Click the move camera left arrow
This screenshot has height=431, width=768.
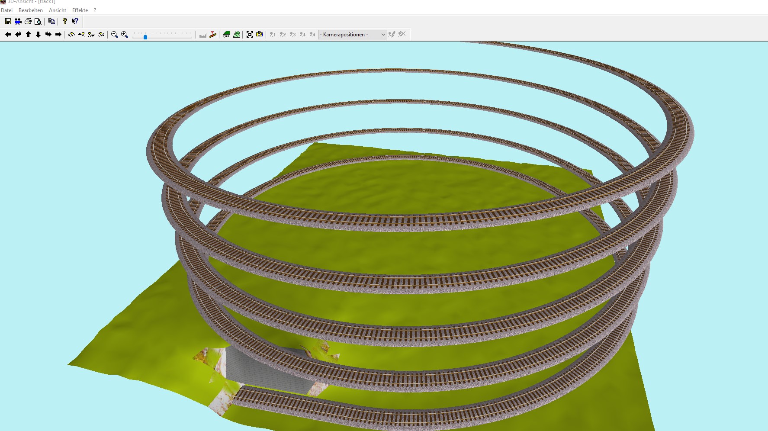pos(8,35)
